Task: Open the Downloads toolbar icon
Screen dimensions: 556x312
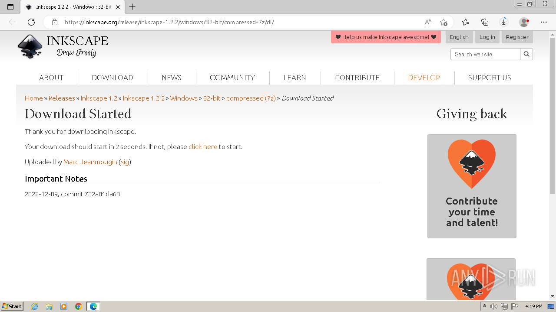Action: (x=504, y=22)
